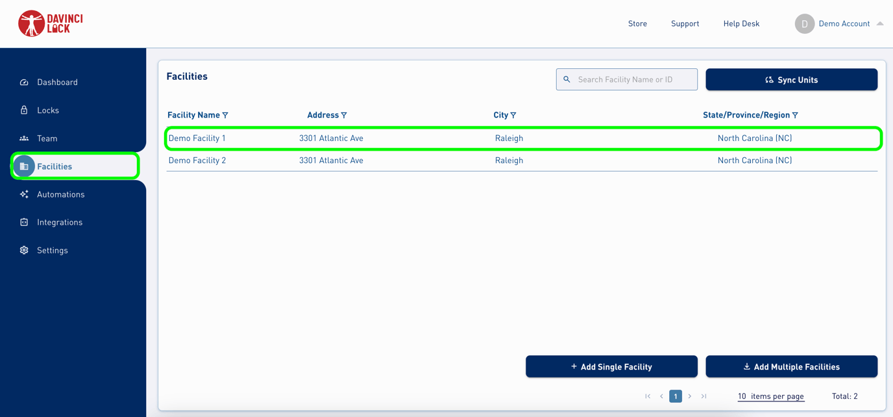Viewport: 893px width, 417px height.
Task: Click the search magnifier icon
Action: pyautogui.click(x=567, y=79)
